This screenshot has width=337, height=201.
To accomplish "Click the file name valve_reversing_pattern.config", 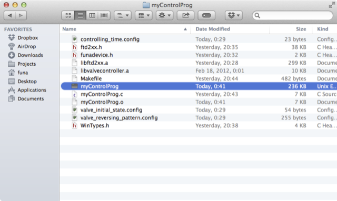I will (x=119, y=118).
